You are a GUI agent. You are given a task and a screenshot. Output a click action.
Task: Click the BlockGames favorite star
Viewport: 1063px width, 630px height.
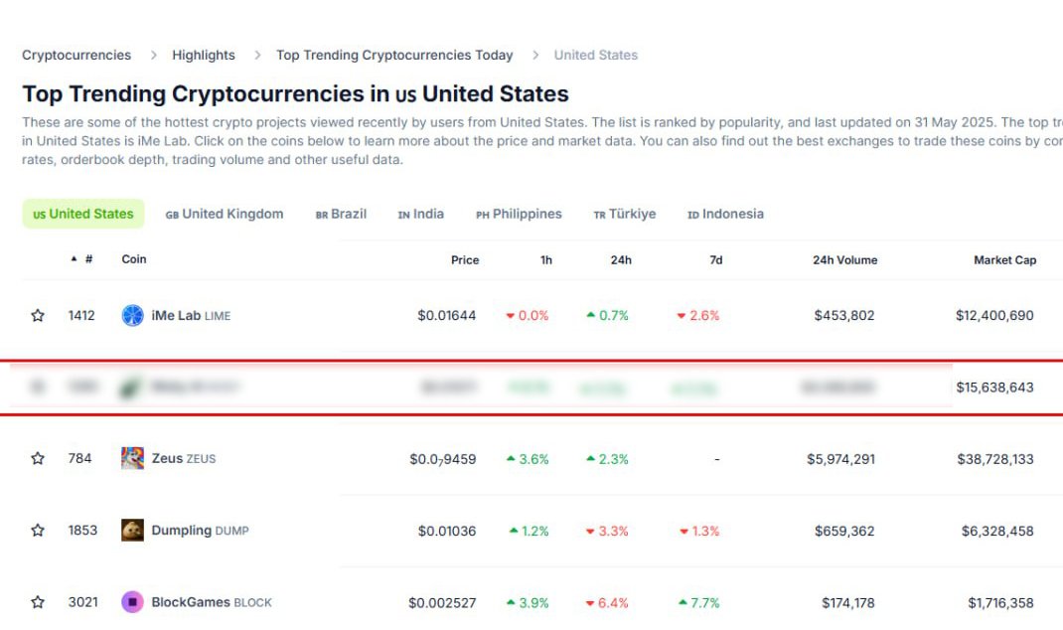[38, 602]
